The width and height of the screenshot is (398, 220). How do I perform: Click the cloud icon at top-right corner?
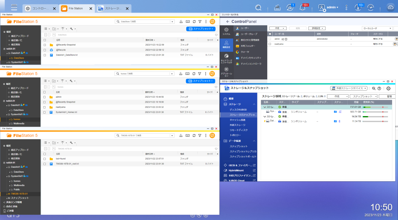pyautogui.click(x=390, y=7)
